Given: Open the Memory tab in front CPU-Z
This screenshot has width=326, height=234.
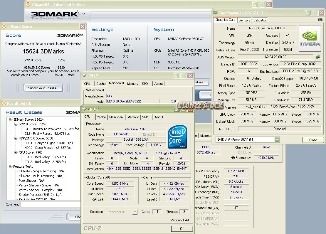Looking at the screenshot, I should pyautogui.click(x=133, y=117).
